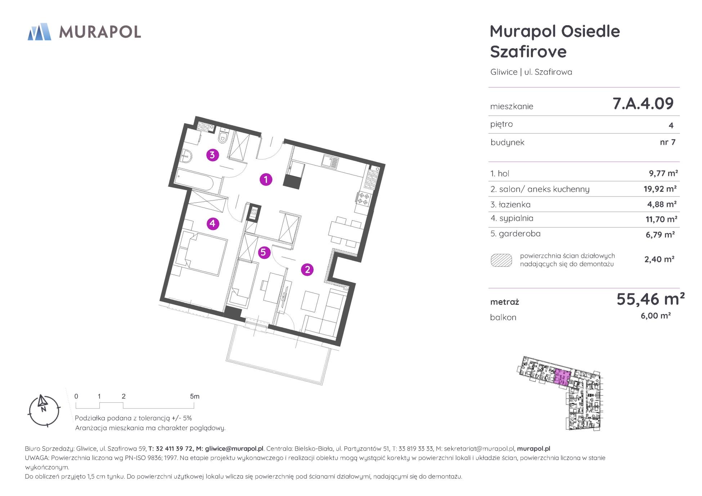The image size is (702, 496).
Task: Click the hatched partition wall legend swatch
Action: [501, 260]
